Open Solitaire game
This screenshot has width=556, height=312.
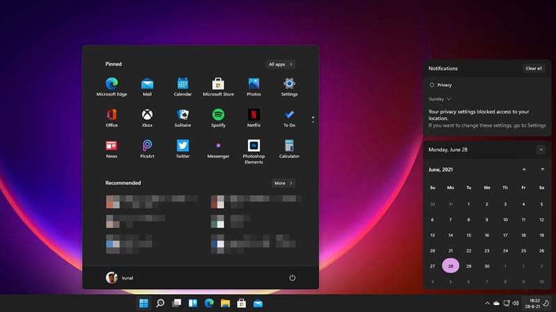tap(183, 118)
